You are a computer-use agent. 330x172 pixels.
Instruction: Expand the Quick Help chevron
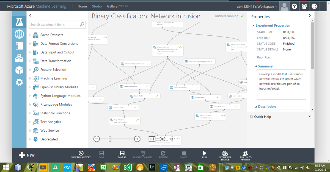310,117
